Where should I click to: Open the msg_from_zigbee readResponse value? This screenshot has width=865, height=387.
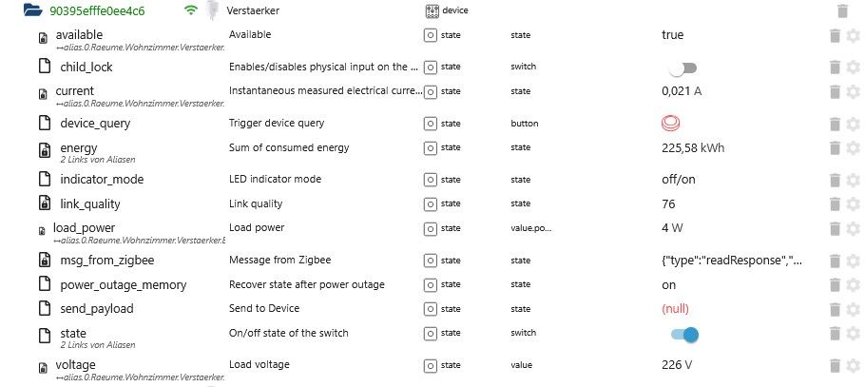coord(732,261)
